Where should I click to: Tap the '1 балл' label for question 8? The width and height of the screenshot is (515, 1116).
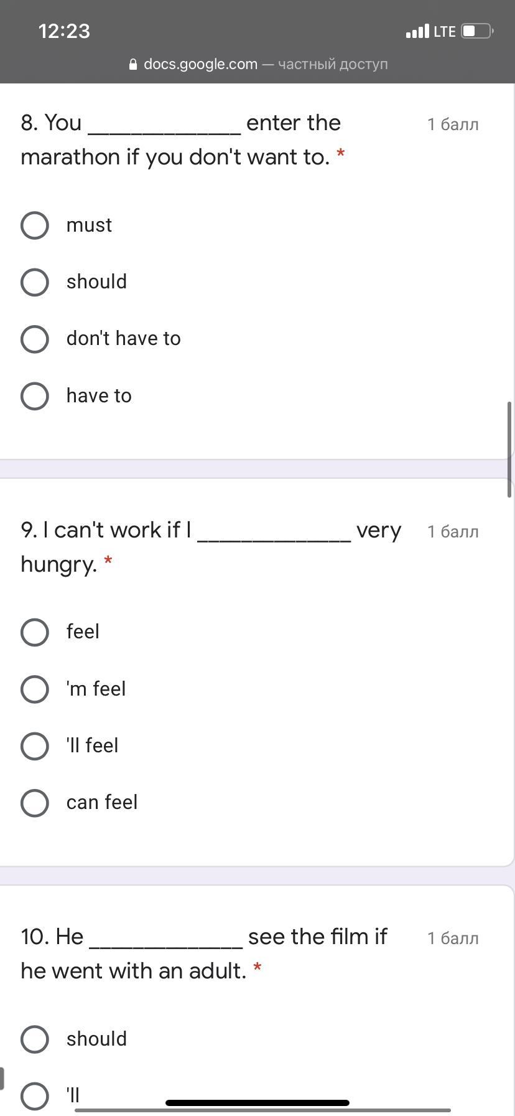tap(453, 125)
